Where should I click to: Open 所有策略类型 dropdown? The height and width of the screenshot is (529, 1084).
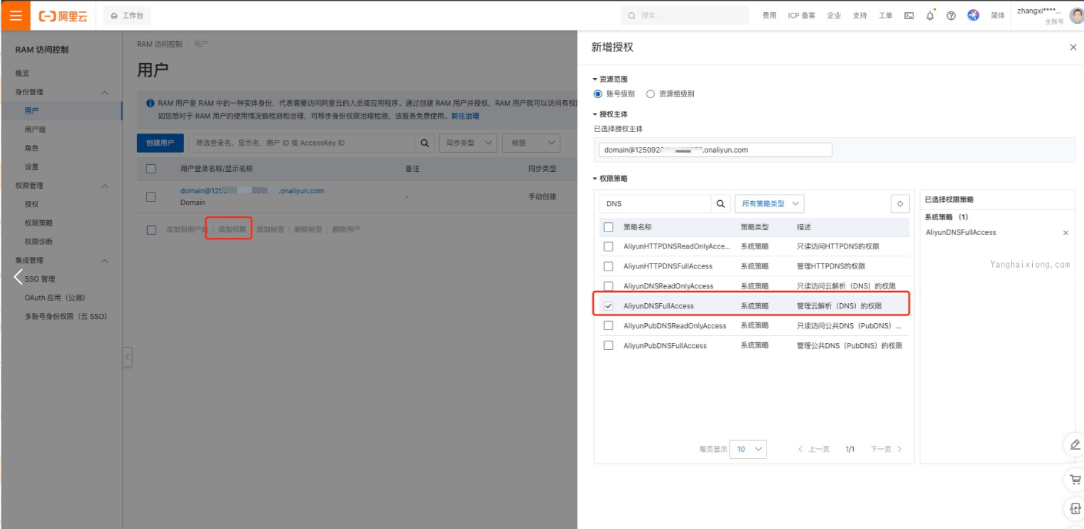769,204
